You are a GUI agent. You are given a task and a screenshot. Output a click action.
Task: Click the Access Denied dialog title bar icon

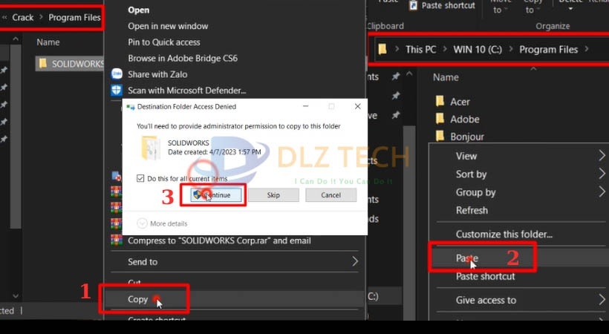point(131,106)
